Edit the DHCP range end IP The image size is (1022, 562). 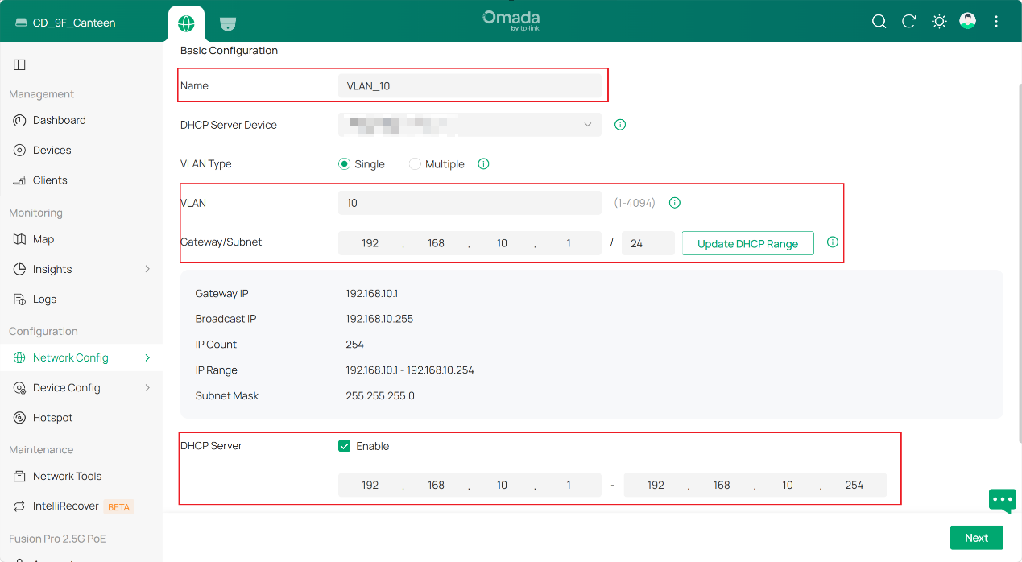point(755,485)
